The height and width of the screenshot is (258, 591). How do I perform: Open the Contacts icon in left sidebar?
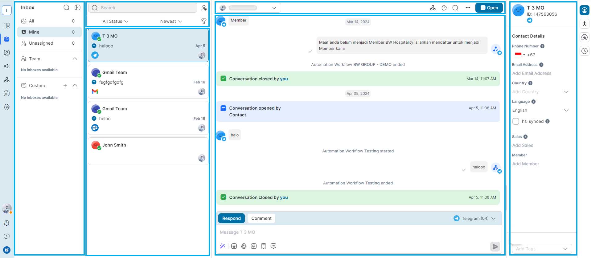(x=6, y=53)
